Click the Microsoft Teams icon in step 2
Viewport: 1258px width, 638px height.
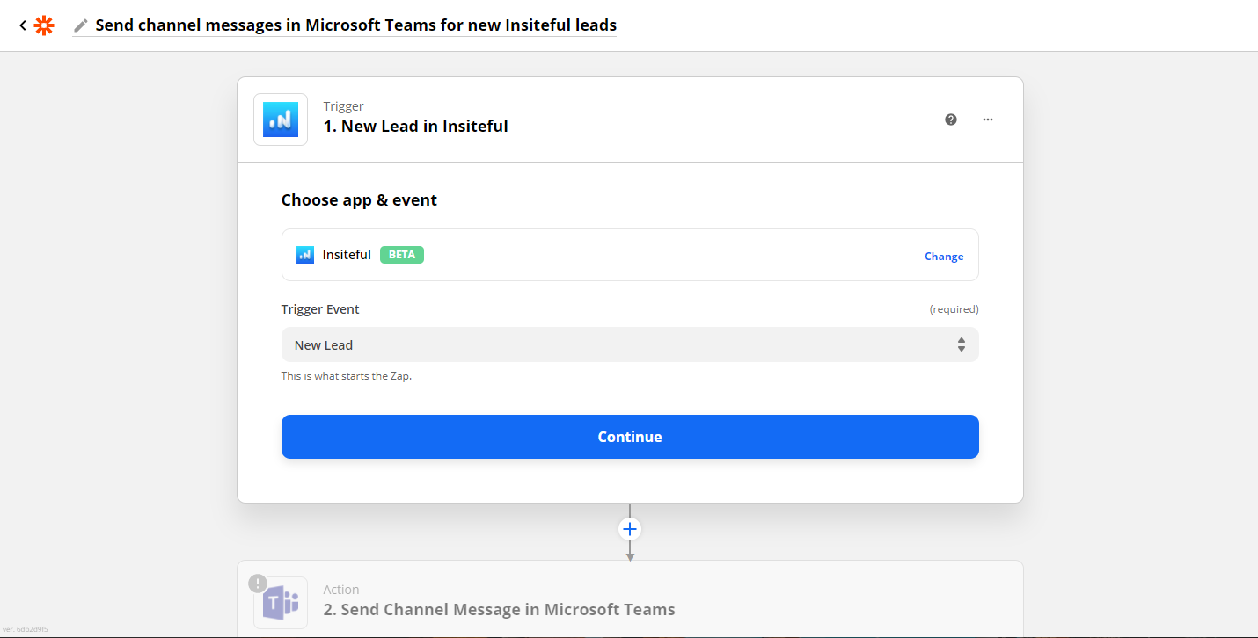(281, 603)
